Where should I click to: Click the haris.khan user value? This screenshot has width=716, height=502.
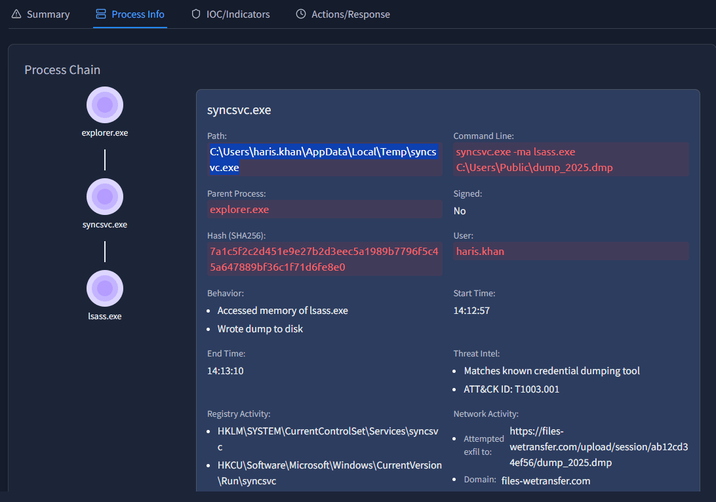point(480,252)
